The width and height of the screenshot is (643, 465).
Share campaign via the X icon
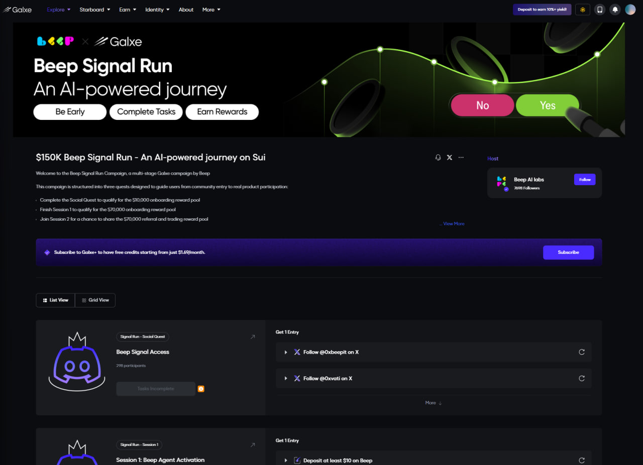[450, 158]
